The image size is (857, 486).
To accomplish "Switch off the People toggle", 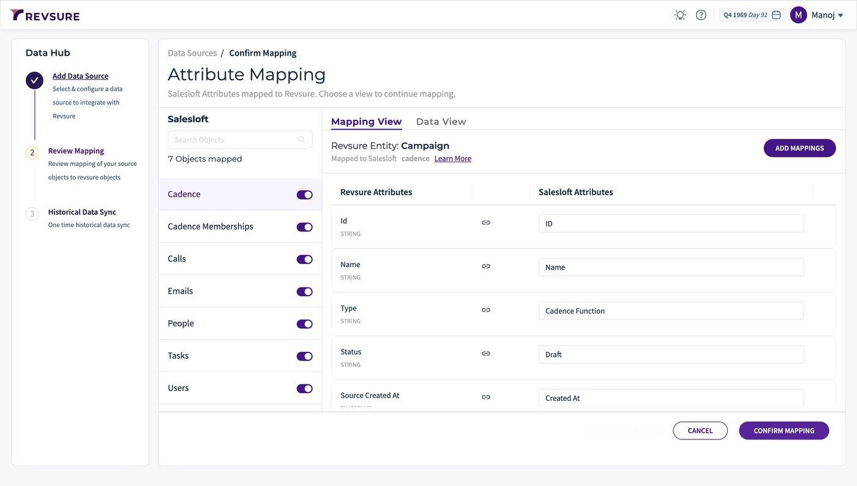I will point(305,324).
